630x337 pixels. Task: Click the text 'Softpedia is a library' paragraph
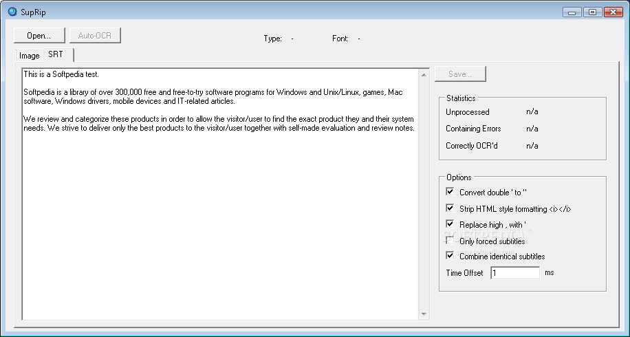(213, 97)
